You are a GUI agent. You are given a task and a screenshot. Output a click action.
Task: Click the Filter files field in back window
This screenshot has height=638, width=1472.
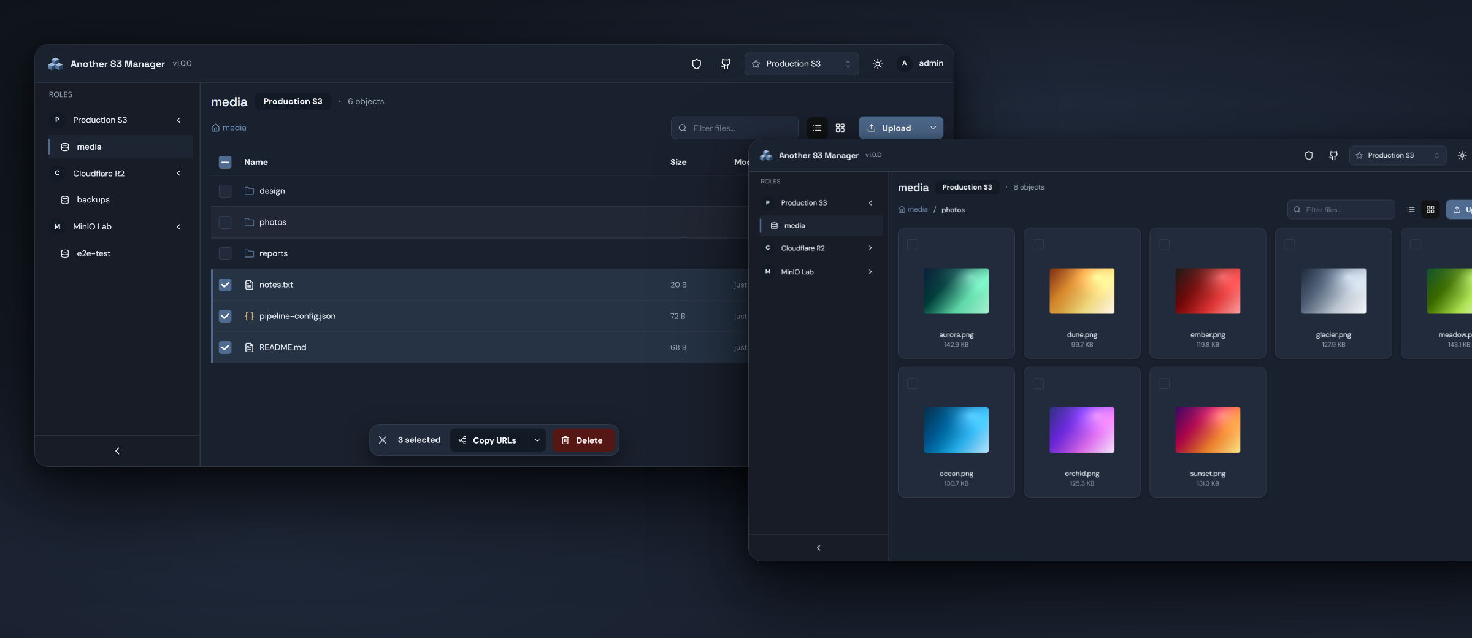pos(734,128)
